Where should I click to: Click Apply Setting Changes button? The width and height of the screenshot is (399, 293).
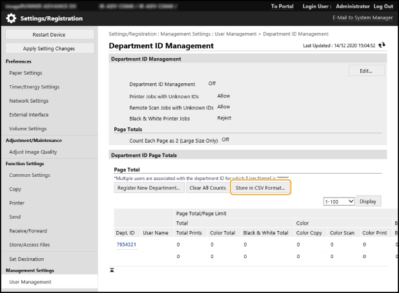point(49,48)
